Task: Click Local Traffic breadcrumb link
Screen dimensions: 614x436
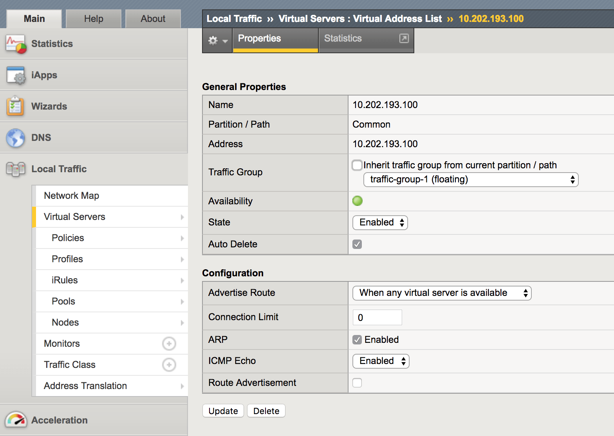Action: pyautogui.click(x=234, y=19)
